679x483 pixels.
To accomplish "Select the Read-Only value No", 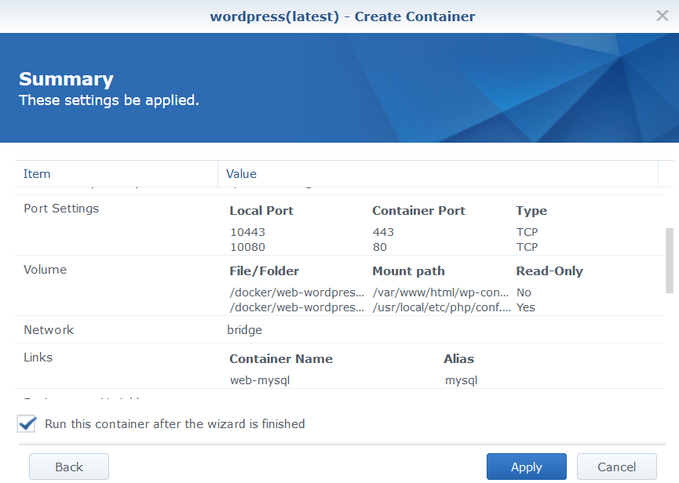I will [x=524, y=292].
